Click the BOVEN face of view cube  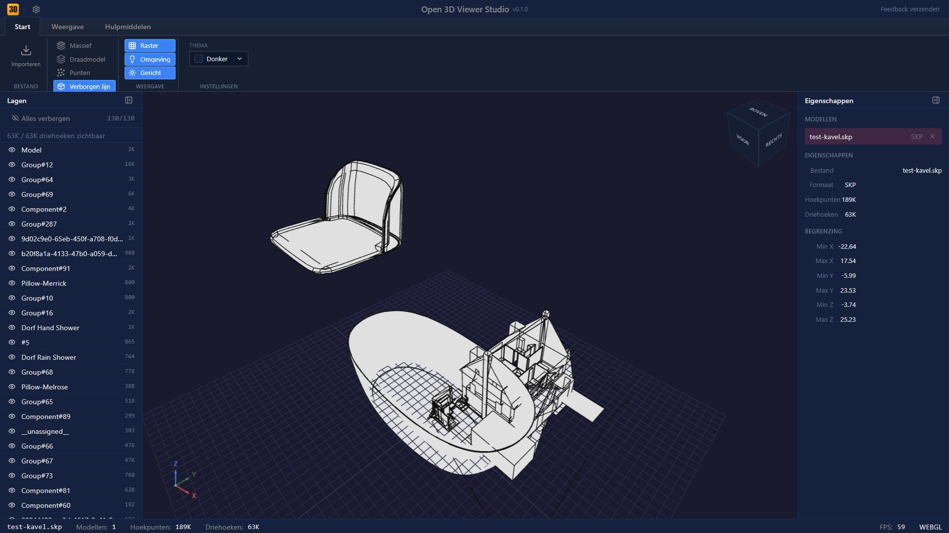(x=758, y=112)
